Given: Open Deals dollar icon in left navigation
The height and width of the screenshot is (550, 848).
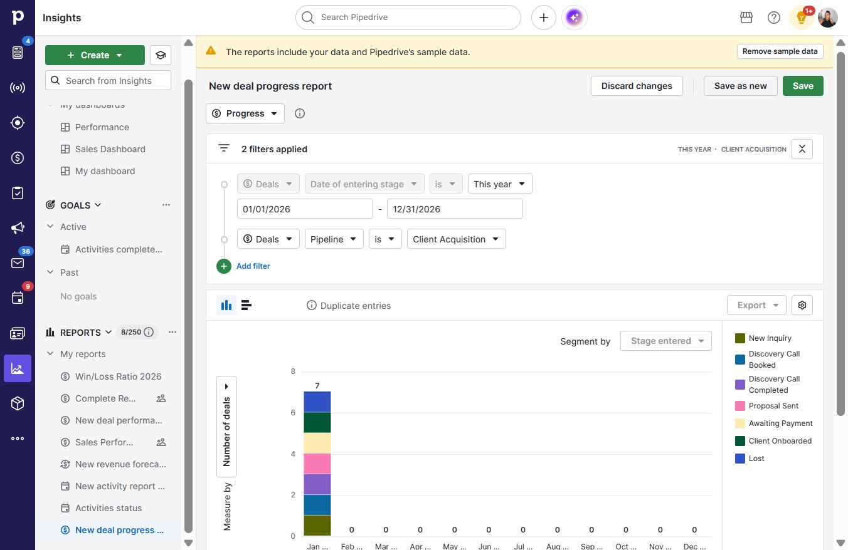Looking at the screenshot, I should click(18, 158).
